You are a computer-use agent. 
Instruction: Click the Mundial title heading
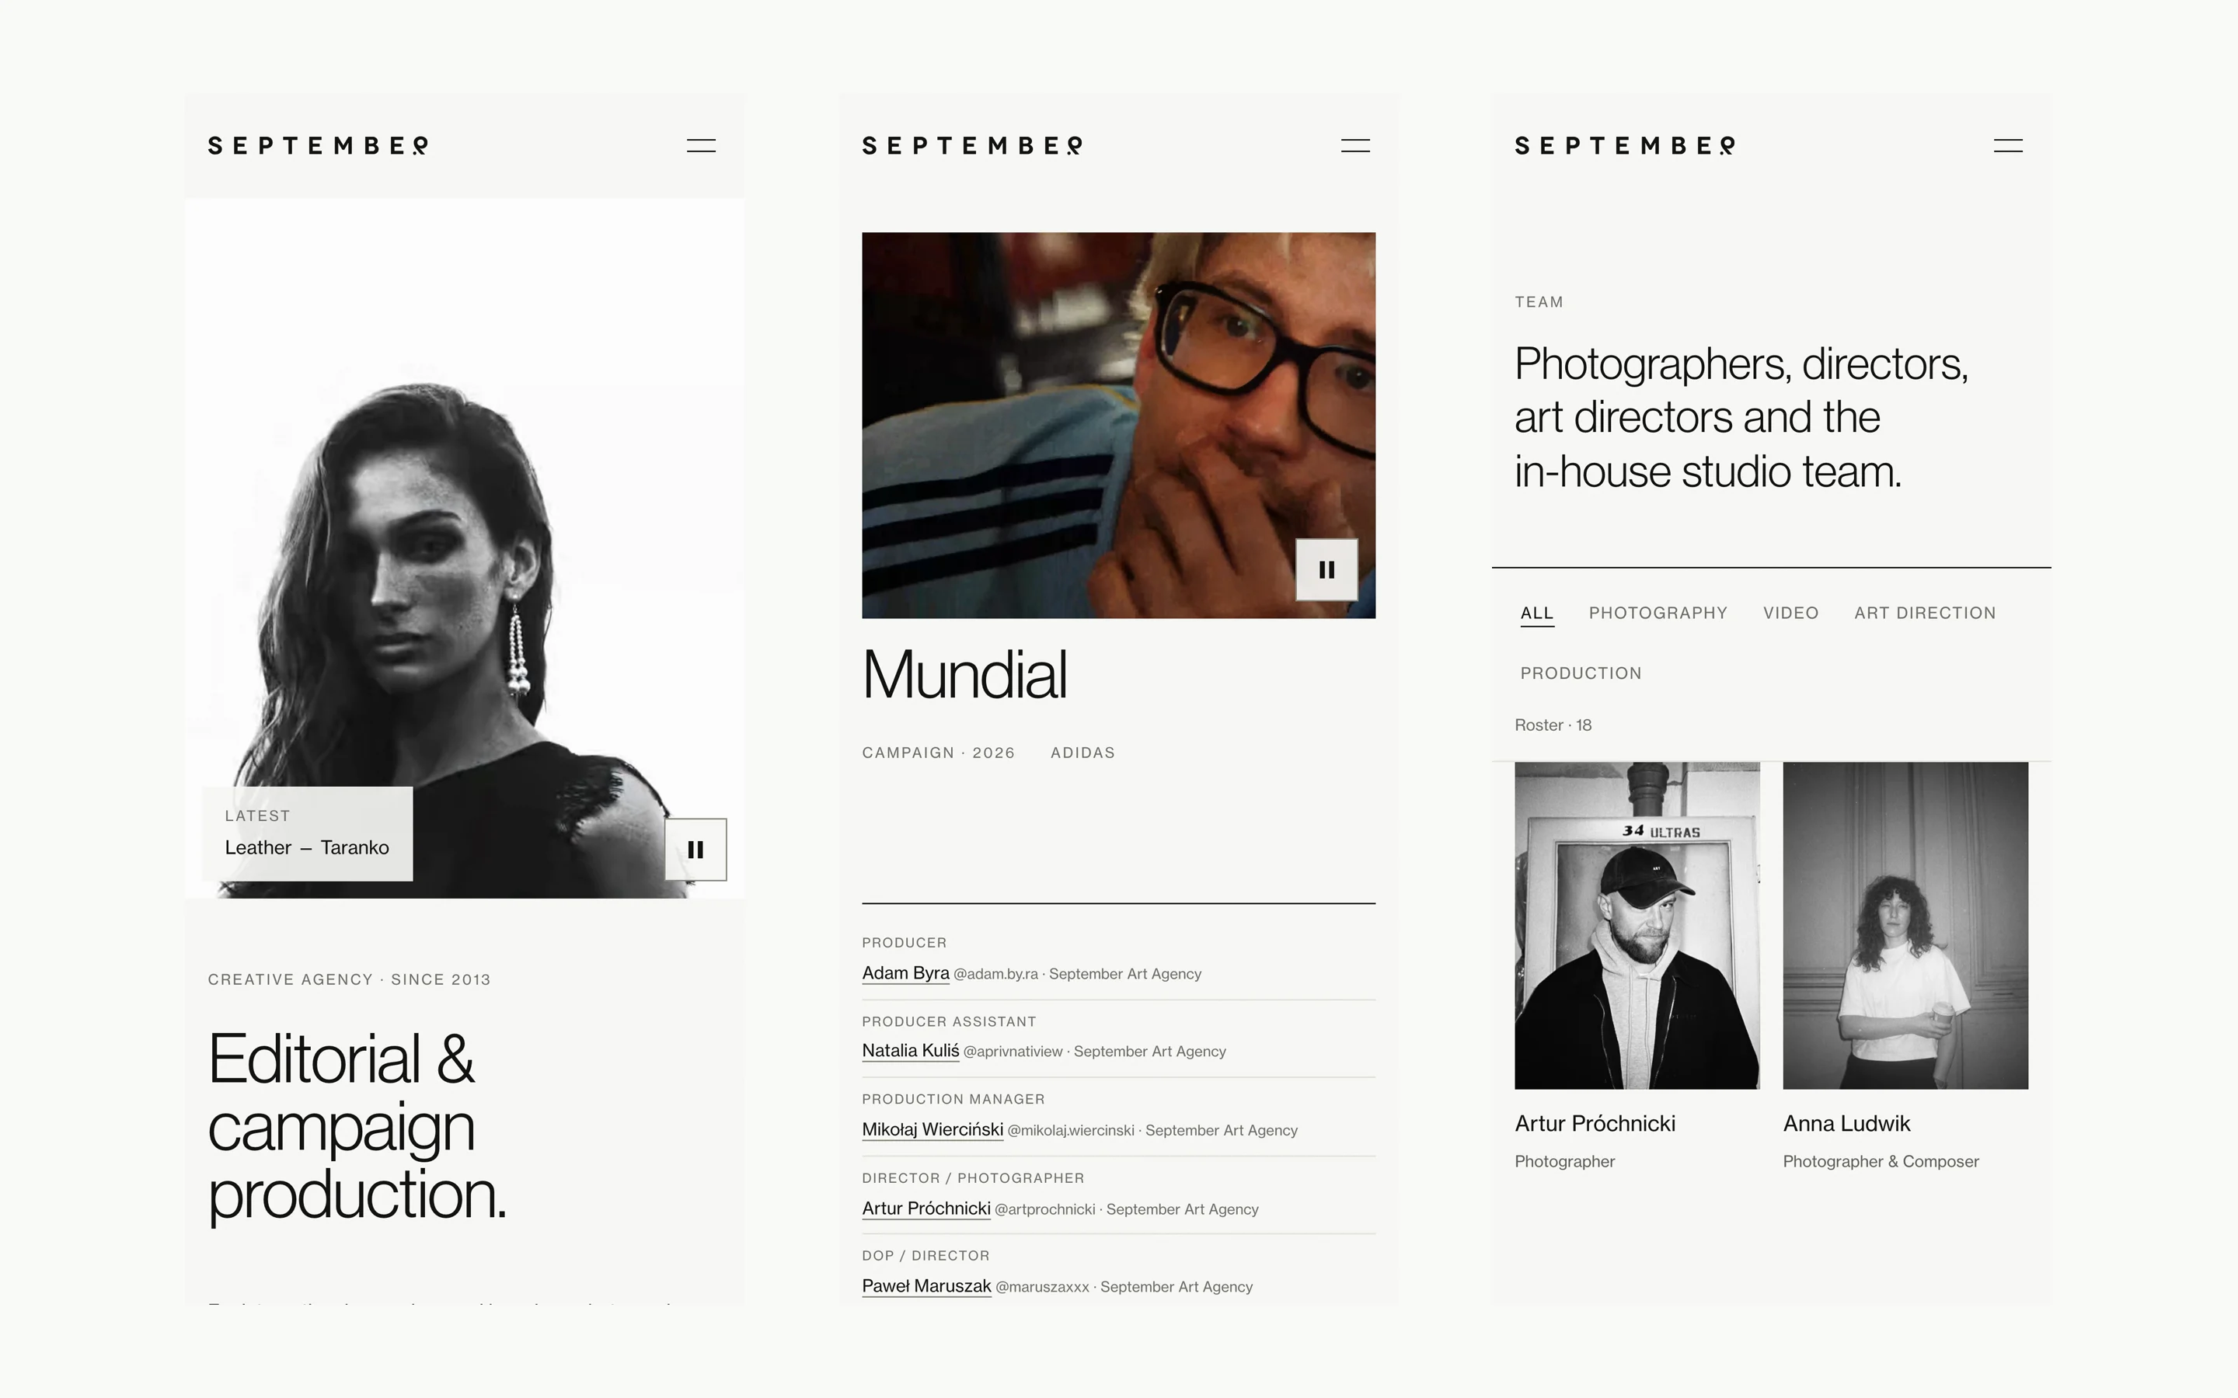click(964, 675)
